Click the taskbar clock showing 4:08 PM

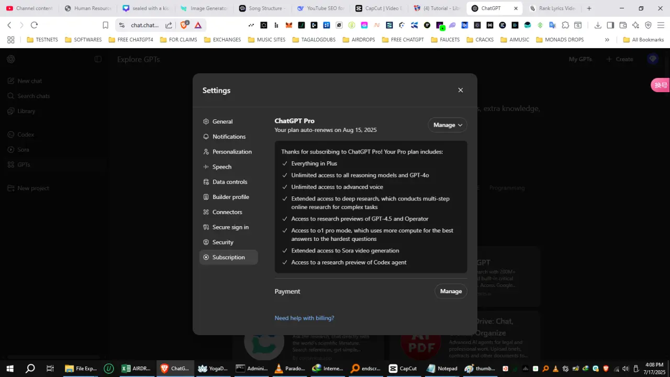point(654,368)
